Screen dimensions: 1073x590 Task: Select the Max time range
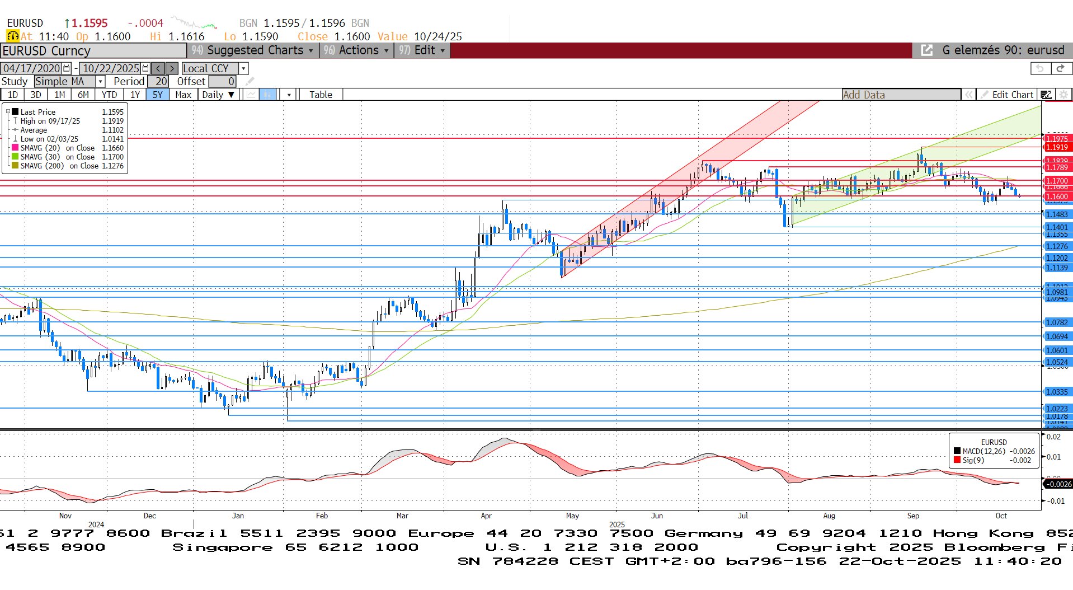[x=183, y=95]
